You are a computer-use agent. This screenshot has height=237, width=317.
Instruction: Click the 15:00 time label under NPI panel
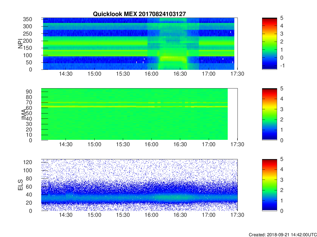(94, 74)
